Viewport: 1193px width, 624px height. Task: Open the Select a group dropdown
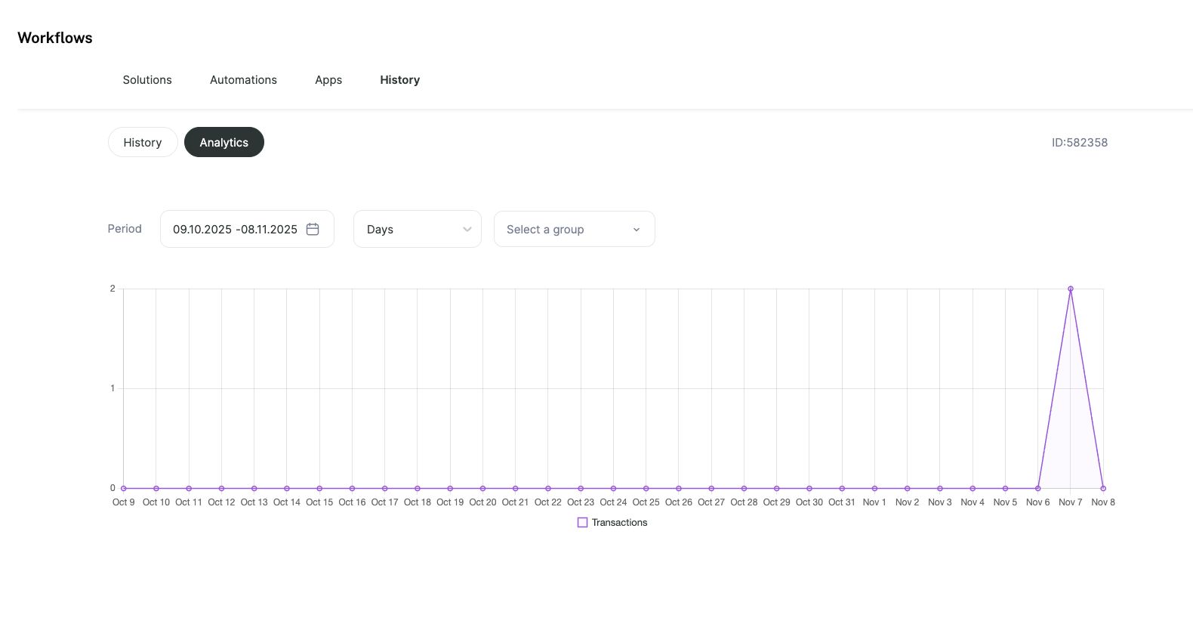tap(574, 229)
